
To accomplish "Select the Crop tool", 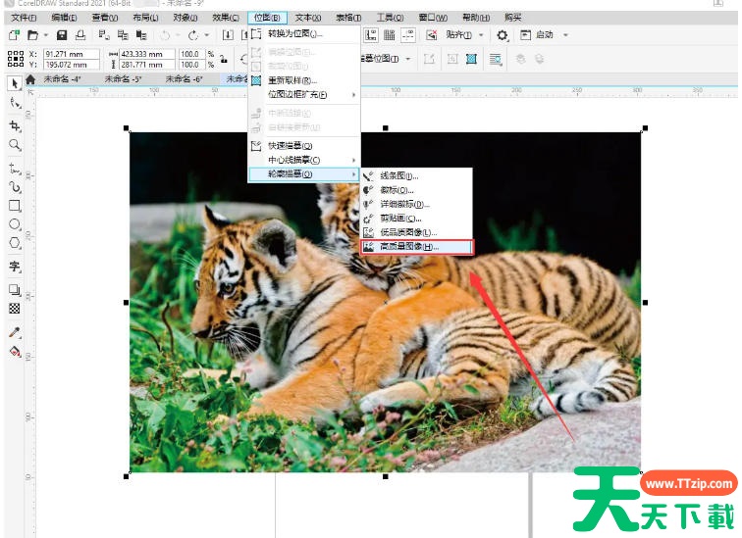I will tap(15, 125).
